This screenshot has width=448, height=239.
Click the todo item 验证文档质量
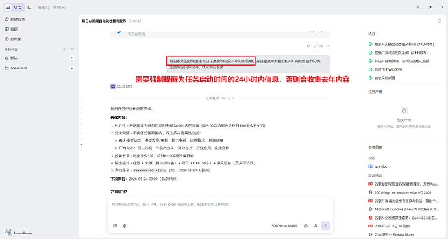tap(382, 78)
